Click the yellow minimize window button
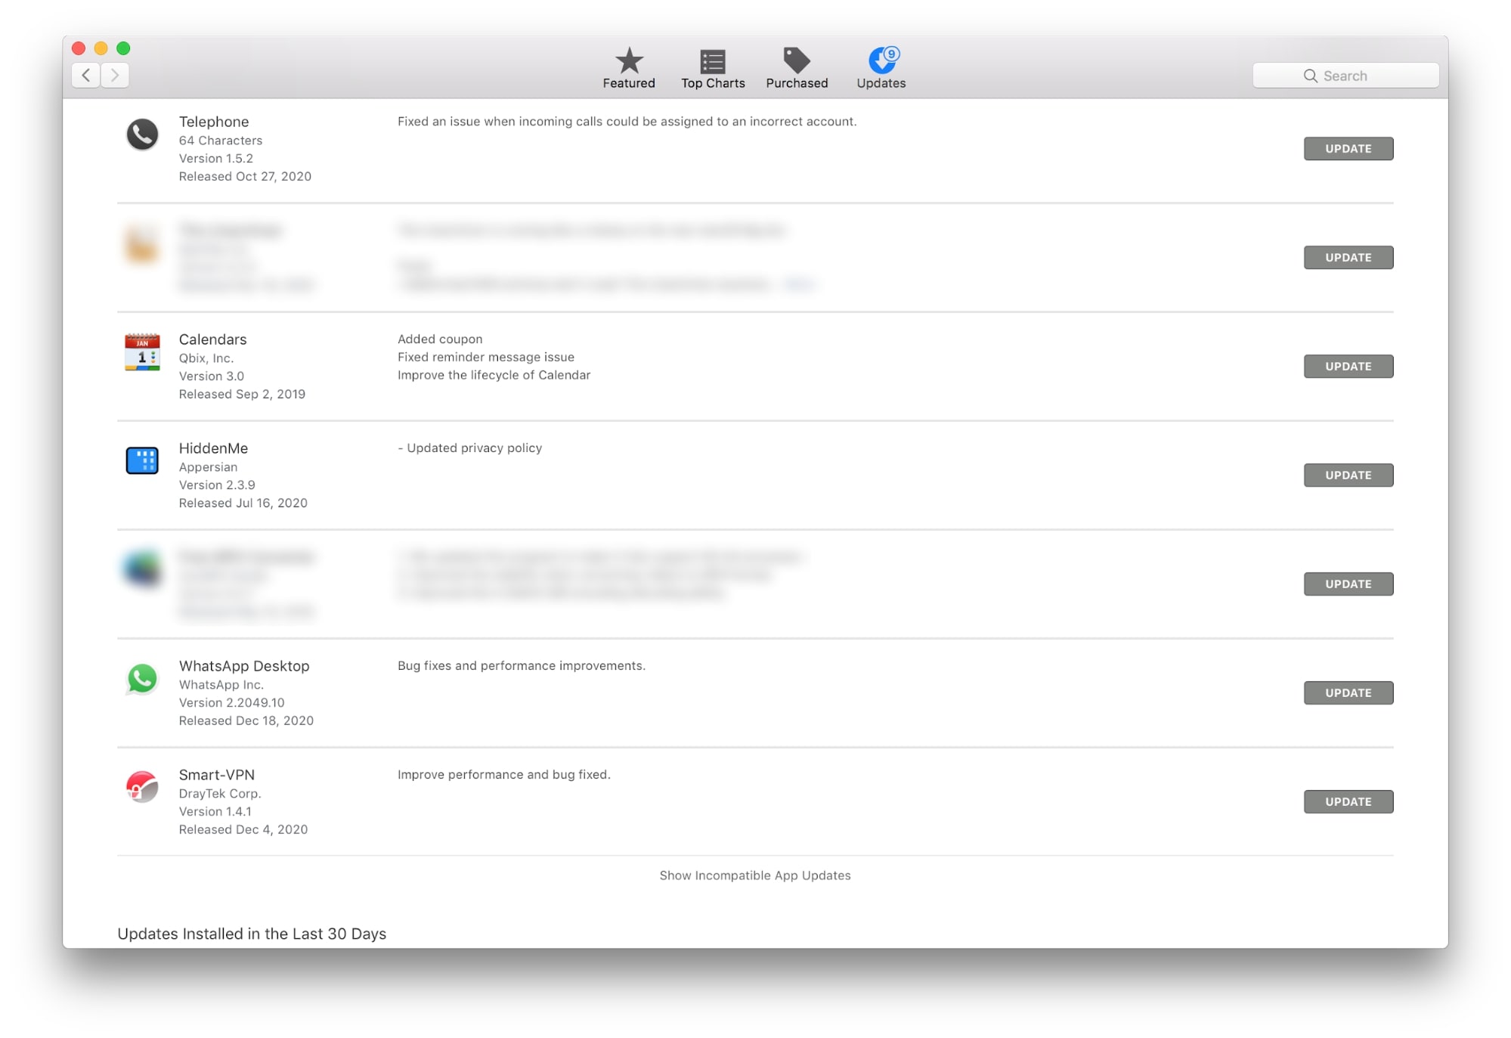Viewport: 1511px width, 1038px height. click(101, 48)
